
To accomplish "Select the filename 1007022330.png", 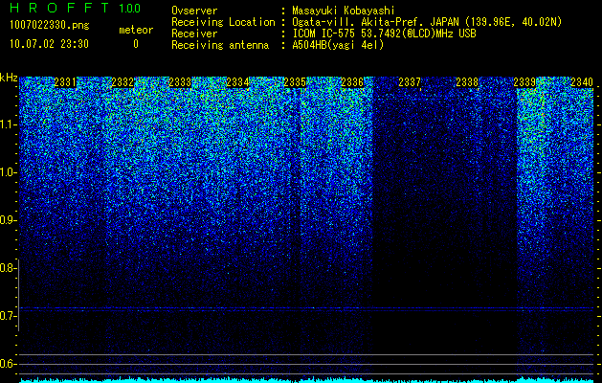I will click(50, 26).
